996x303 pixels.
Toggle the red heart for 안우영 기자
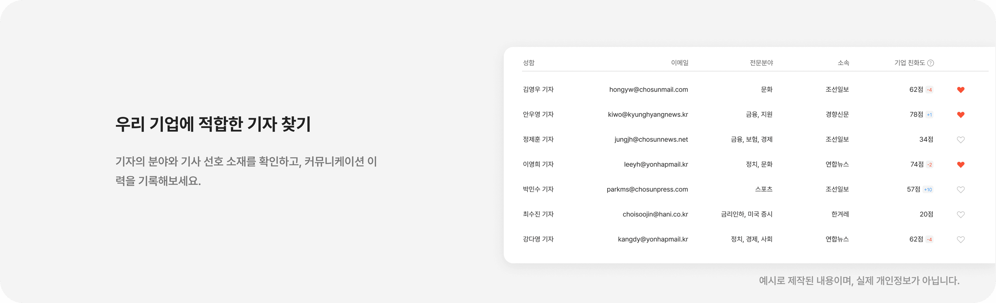click(960, 115)
